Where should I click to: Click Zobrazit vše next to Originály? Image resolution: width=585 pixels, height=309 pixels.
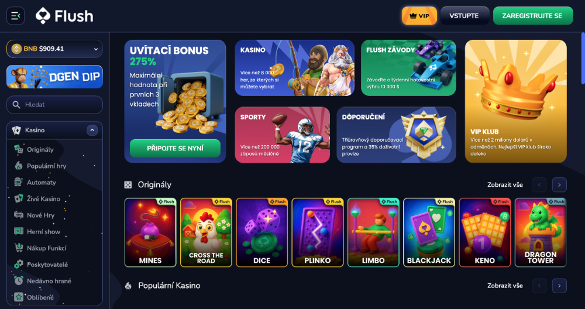click(x=505, y=185)
